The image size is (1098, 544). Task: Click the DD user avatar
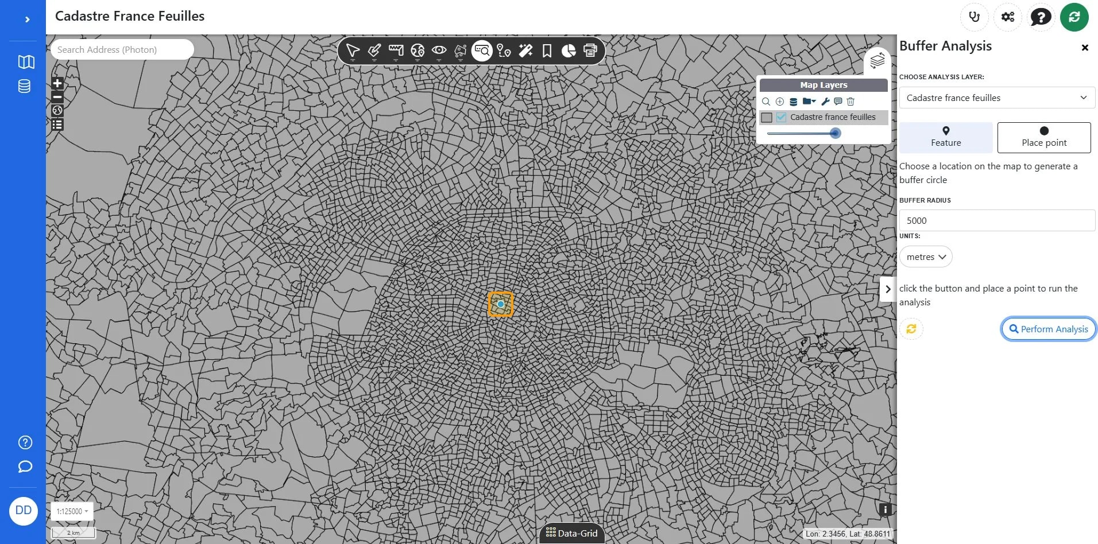pyautogui.click(x=24, y=511)
